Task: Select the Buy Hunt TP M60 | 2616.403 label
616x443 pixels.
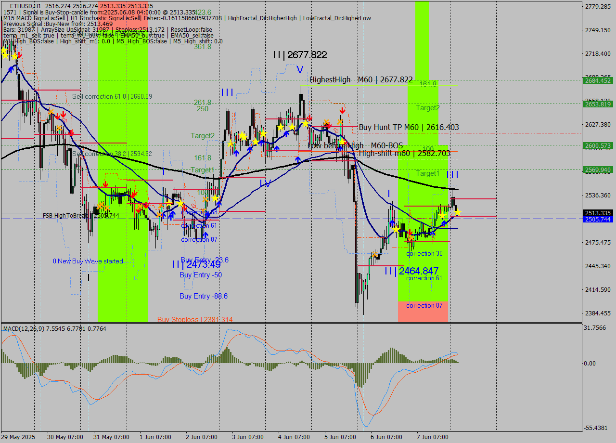Action: 409,127
